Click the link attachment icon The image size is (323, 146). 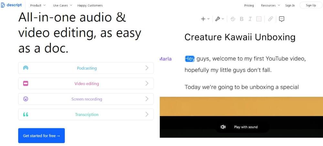pyautogui.click(x=270, y=19)
